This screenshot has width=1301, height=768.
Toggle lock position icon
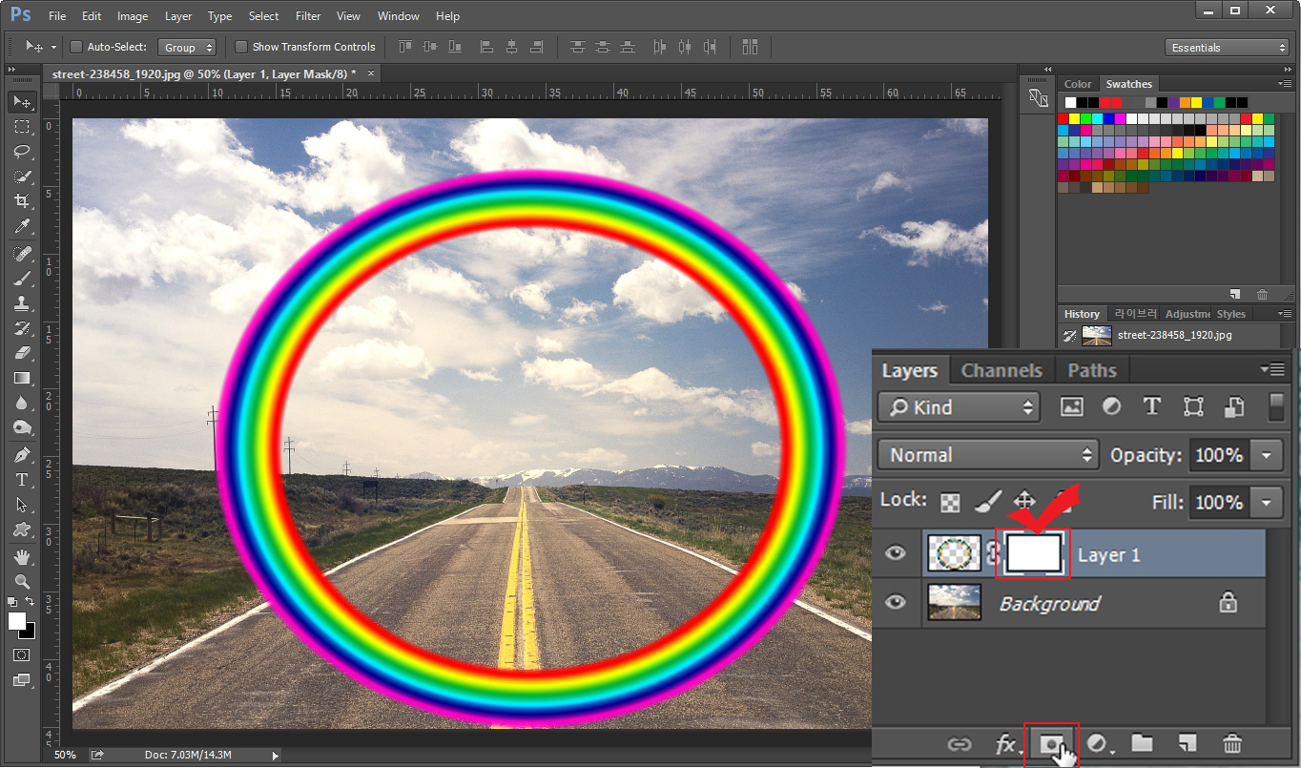coord(1024,501)
